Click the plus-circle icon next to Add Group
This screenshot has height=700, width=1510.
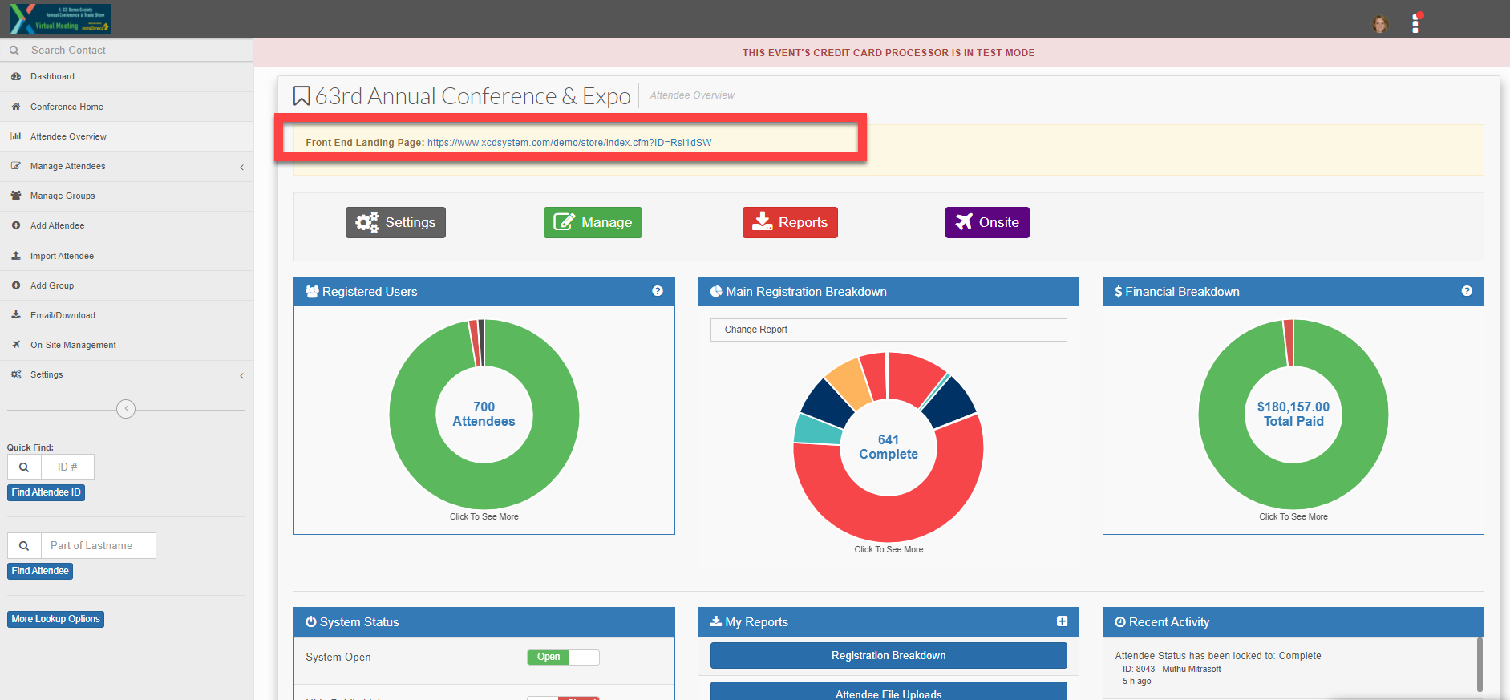pos(16,285)
